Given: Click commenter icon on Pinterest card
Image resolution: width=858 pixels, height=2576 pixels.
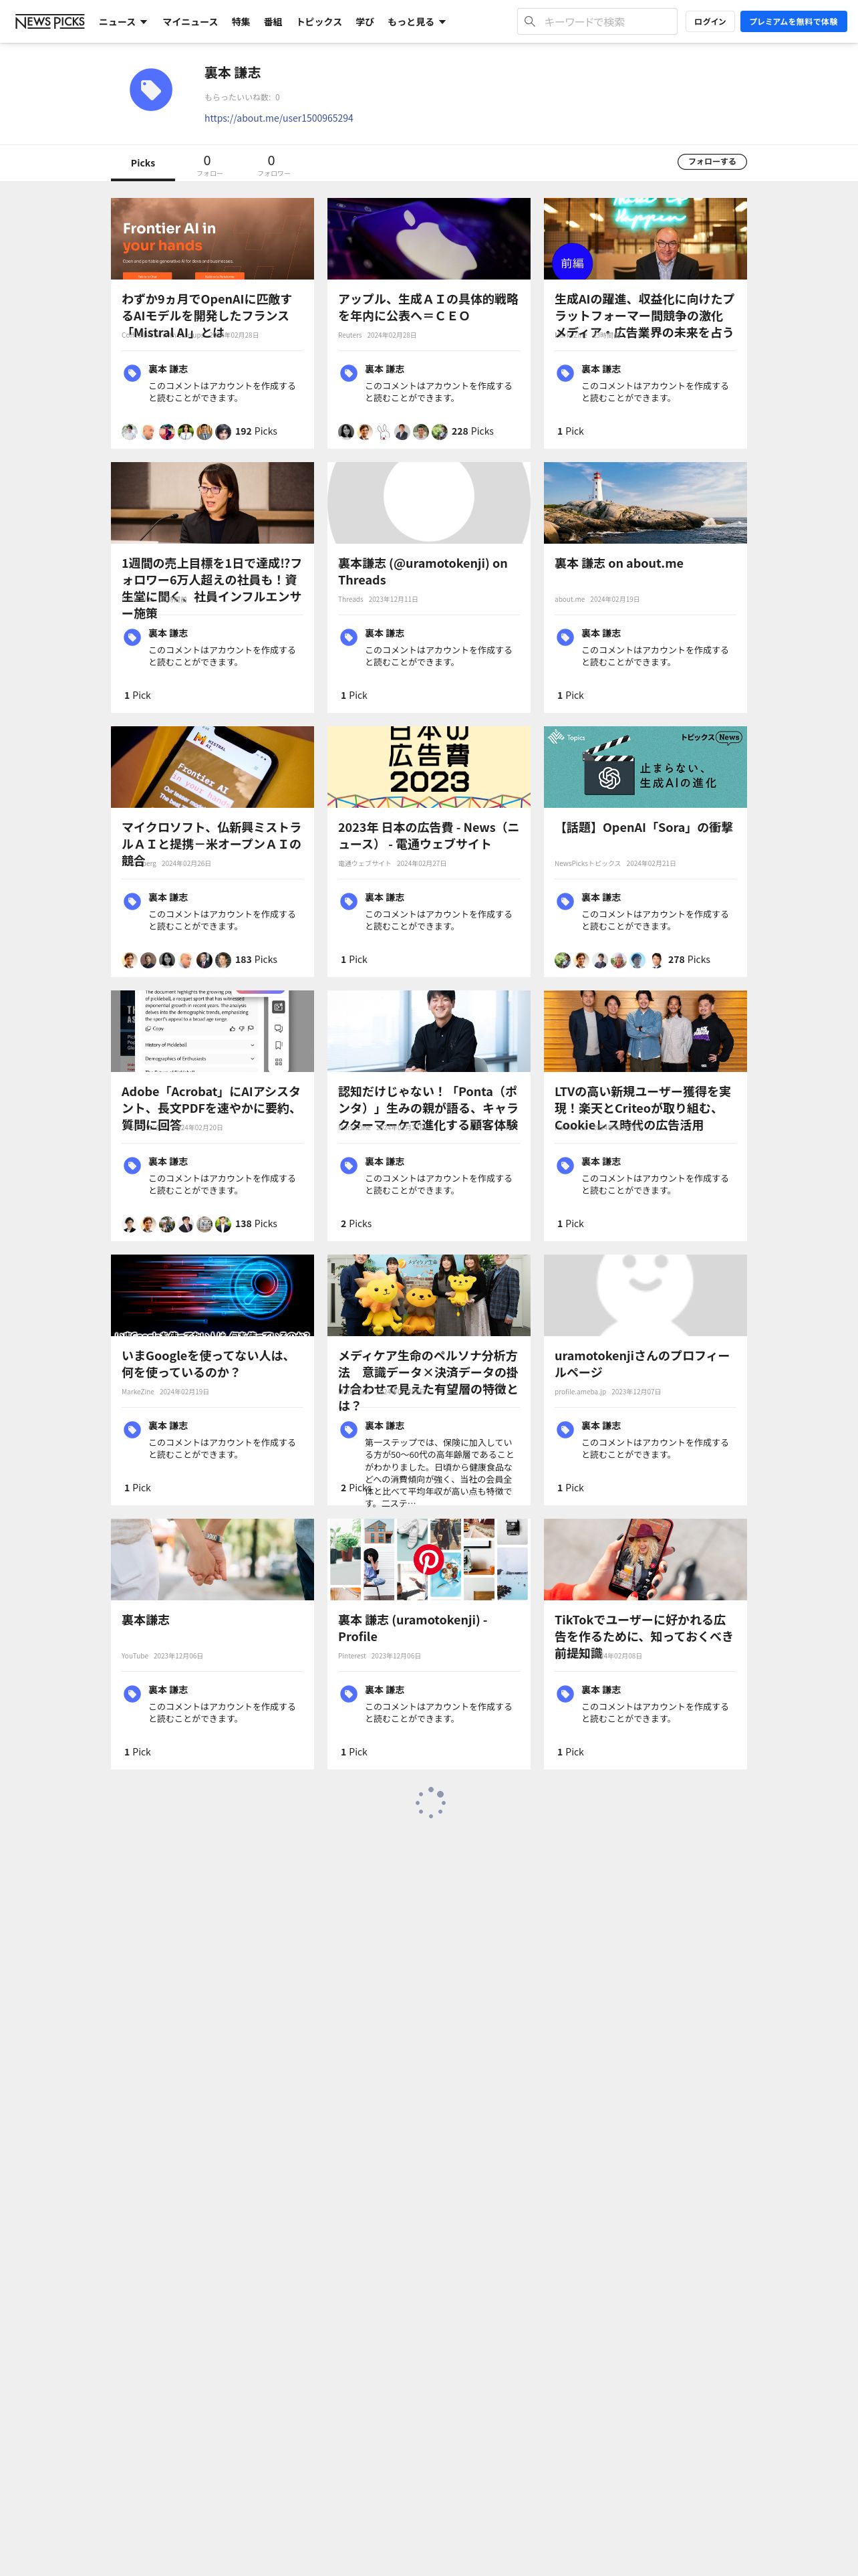Looking at the screenshot, I should pyautogui.click(x=349, y=1693).
